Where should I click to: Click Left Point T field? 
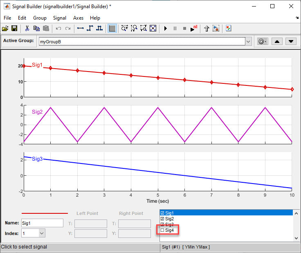pos(91,224)
